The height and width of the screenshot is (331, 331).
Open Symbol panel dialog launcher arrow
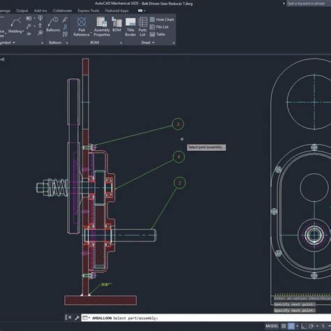42,43
